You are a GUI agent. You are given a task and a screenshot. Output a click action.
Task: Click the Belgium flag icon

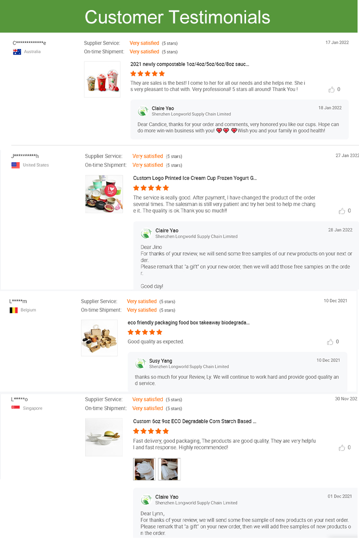pyautogui.click(x=13, y=310)
